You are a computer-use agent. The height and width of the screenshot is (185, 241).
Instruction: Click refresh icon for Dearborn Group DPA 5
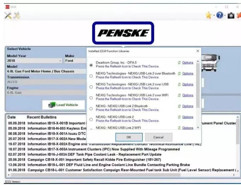[180, 63]
